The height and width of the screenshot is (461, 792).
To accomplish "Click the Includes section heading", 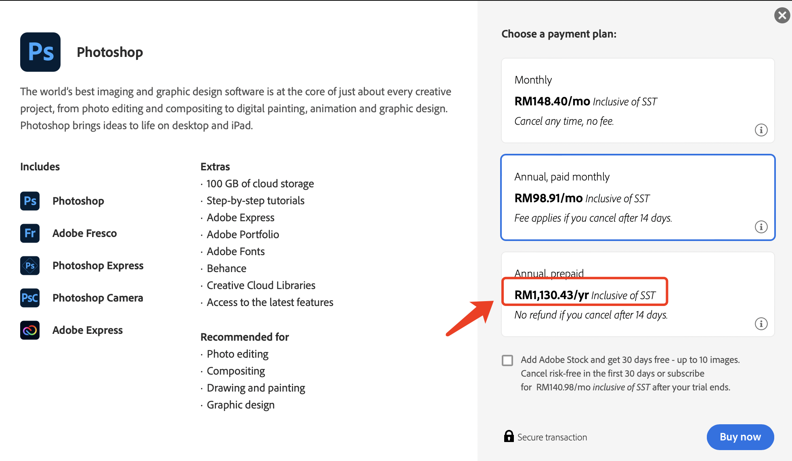I will 40,167.
